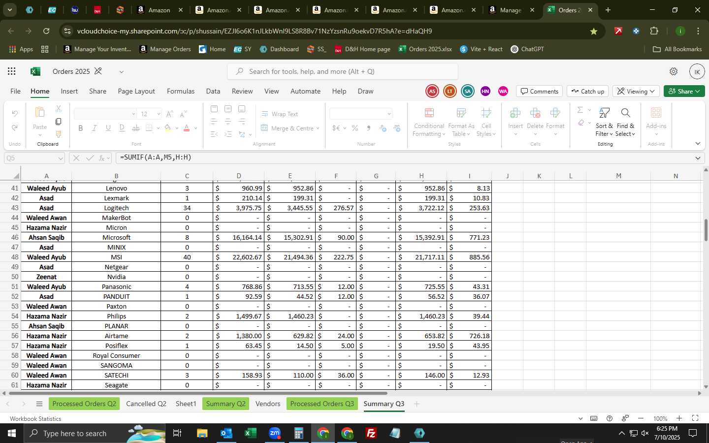This screenshot has height=443, width=709.
Task: Switch to the Data ribbon tab
Action: (x=213, y=92)
